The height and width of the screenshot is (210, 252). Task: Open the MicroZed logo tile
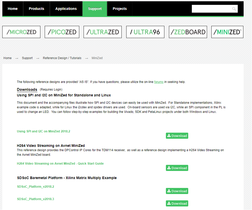coord(21,32)
